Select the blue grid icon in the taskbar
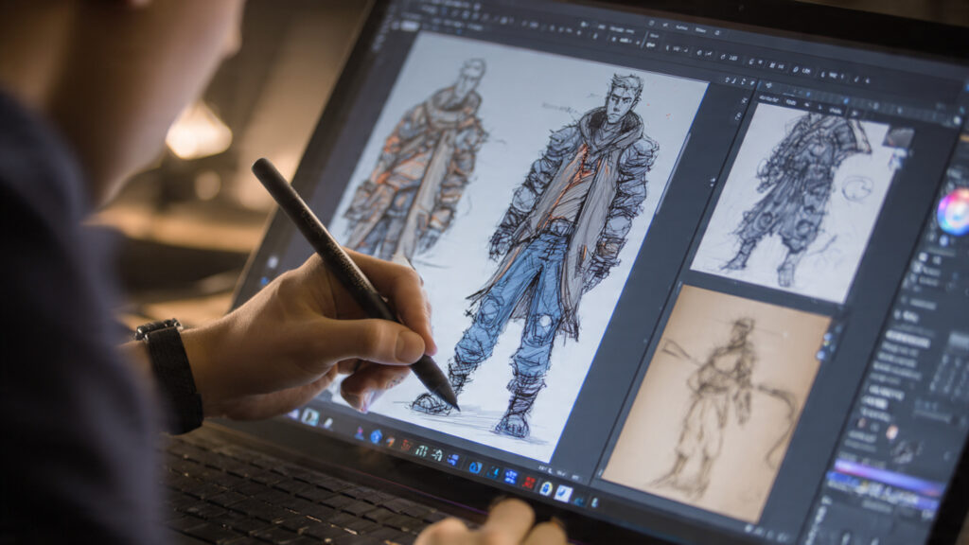 coord(510,477)
